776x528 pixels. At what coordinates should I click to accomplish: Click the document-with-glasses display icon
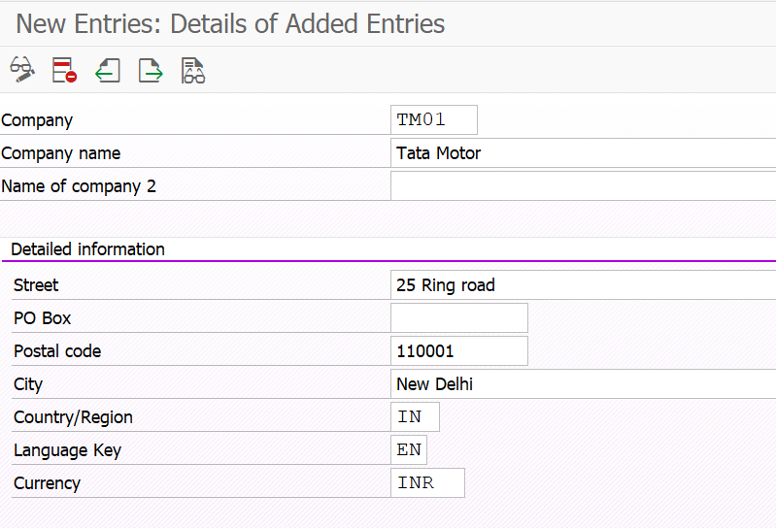coord(193,70)
